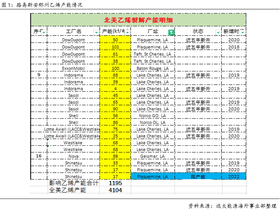Select the capacity cell showing 86
280x211 pixels.
115,122
